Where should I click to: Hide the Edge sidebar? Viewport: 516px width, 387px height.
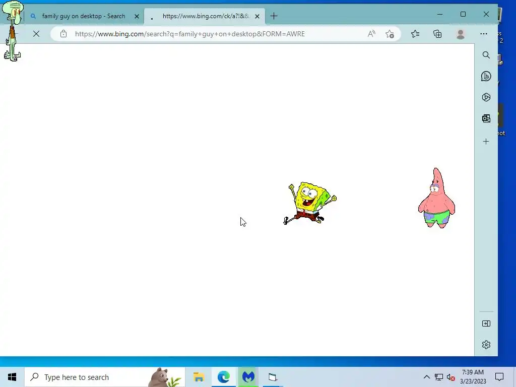(486, 324)
